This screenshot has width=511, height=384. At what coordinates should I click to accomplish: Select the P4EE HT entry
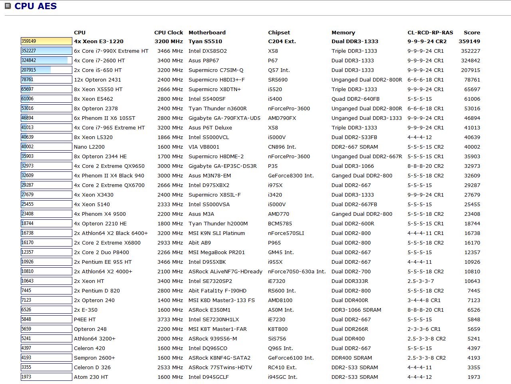click(85, 319)
